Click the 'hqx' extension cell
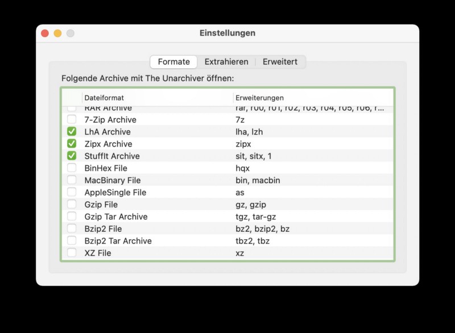 point(243,168)
